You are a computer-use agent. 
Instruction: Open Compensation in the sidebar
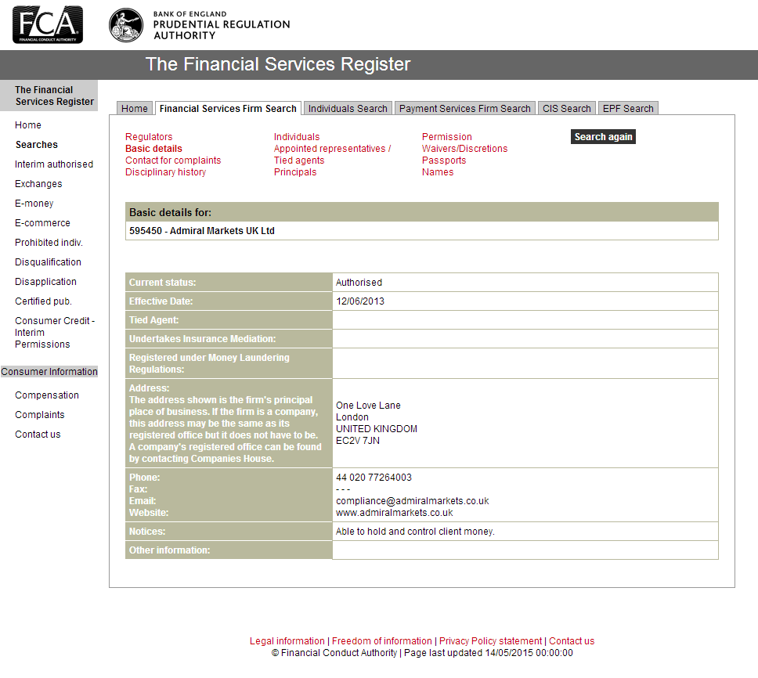pos(47,395)
